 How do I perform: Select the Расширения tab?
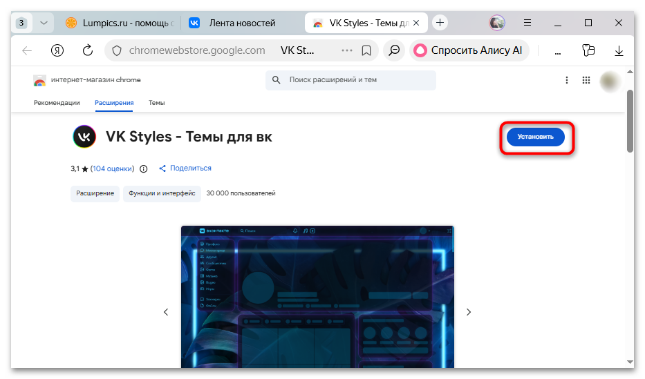coord(114,103)
